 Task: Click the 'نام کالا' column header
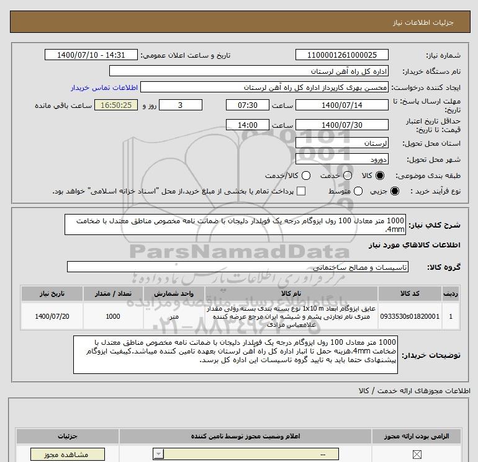click(x=291, y=293)
